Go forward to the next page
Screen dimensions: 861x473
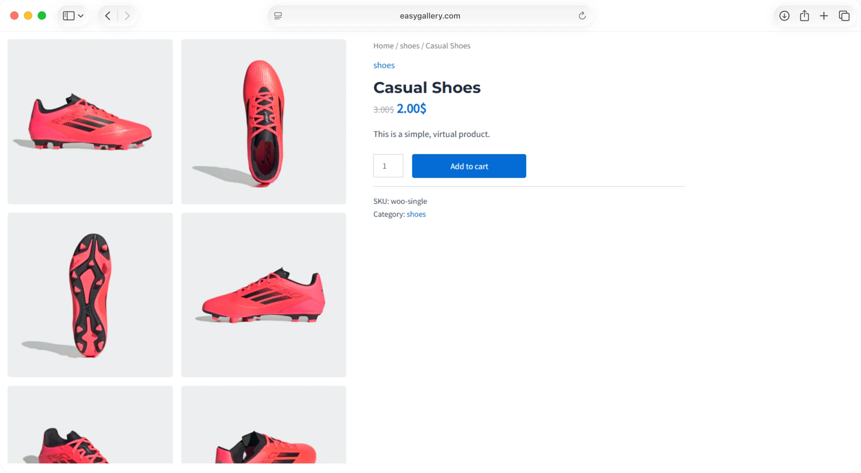(x=127, y=16)
